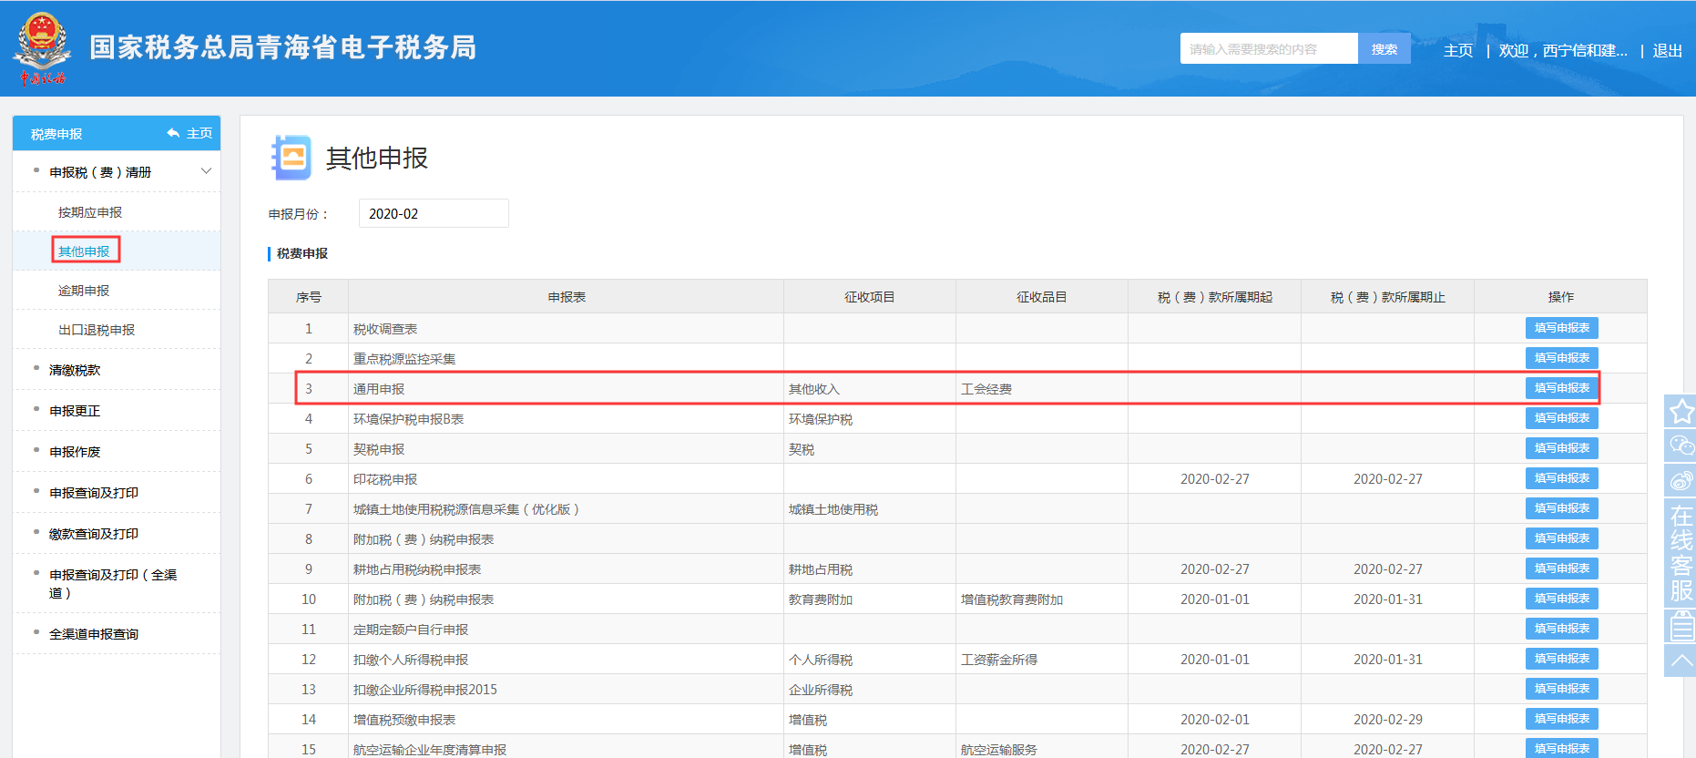1696x758 pixels.
Task: Select 按期应申报 in the sidebar
Action: [90, 212]
